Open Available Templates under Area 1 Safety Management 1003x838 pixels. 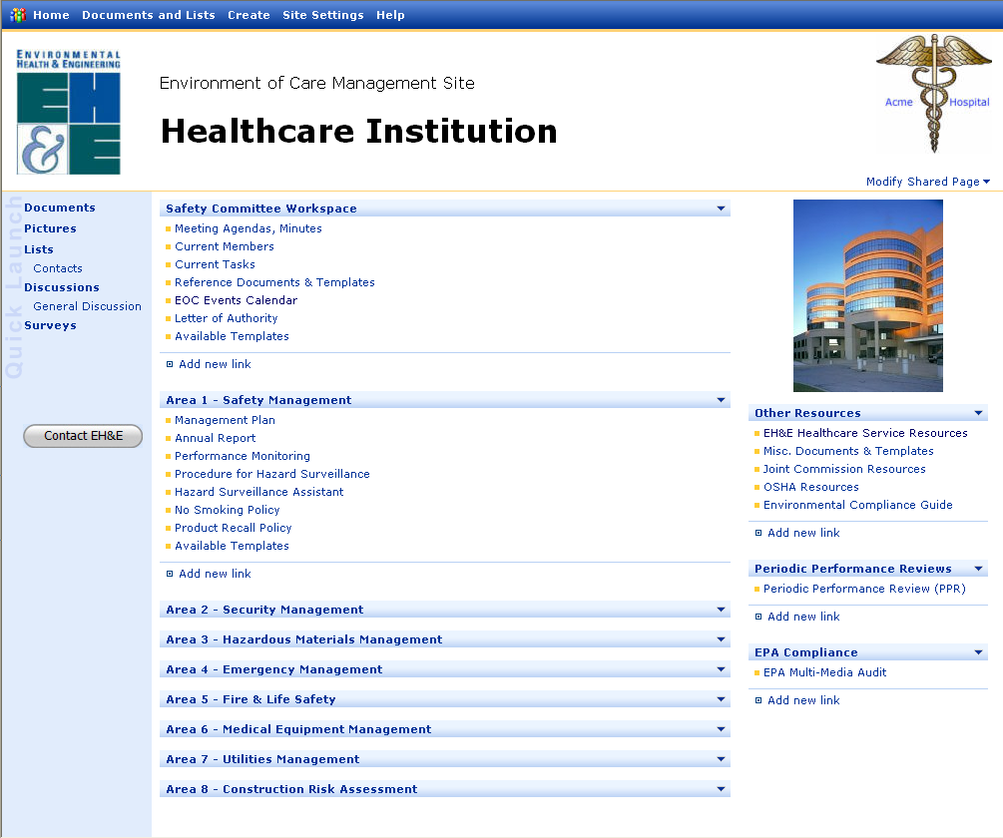point(232,546)
